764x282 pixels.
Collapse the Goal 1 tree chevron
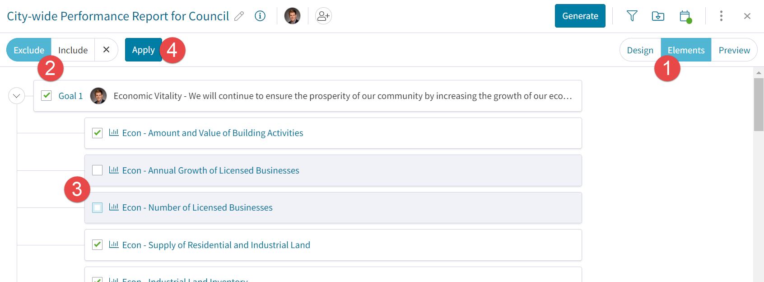coord(17,96)
